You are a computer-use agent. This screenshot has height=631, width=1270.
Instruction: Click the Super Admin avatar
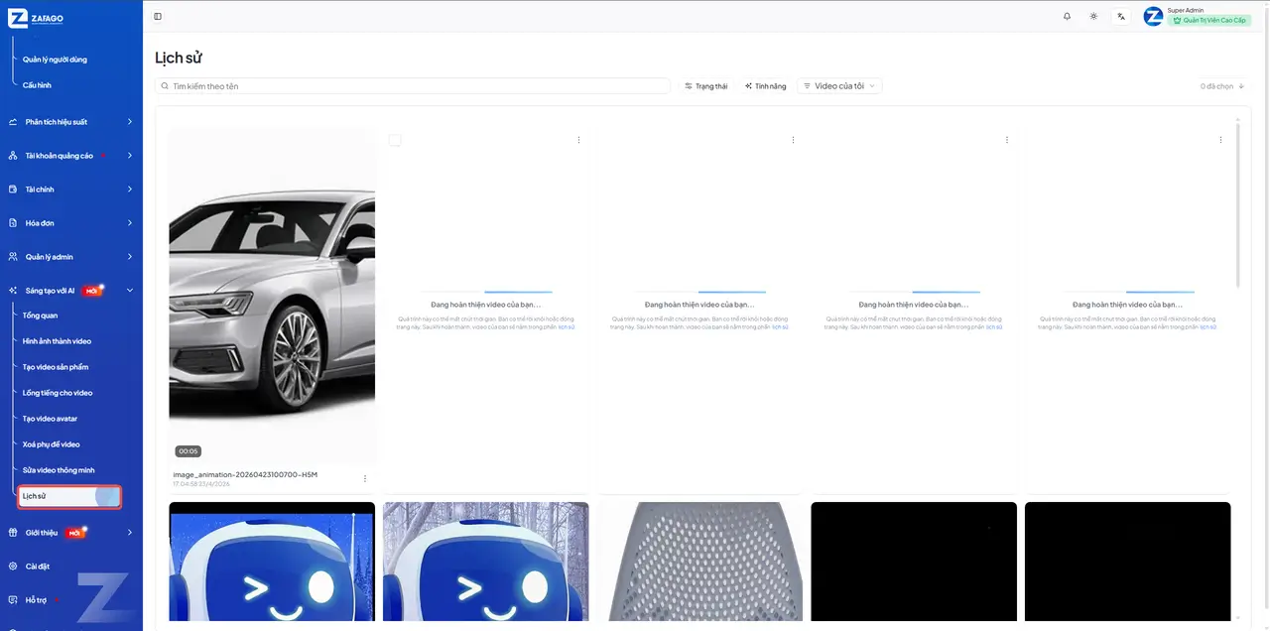[x=1153, y=16]
